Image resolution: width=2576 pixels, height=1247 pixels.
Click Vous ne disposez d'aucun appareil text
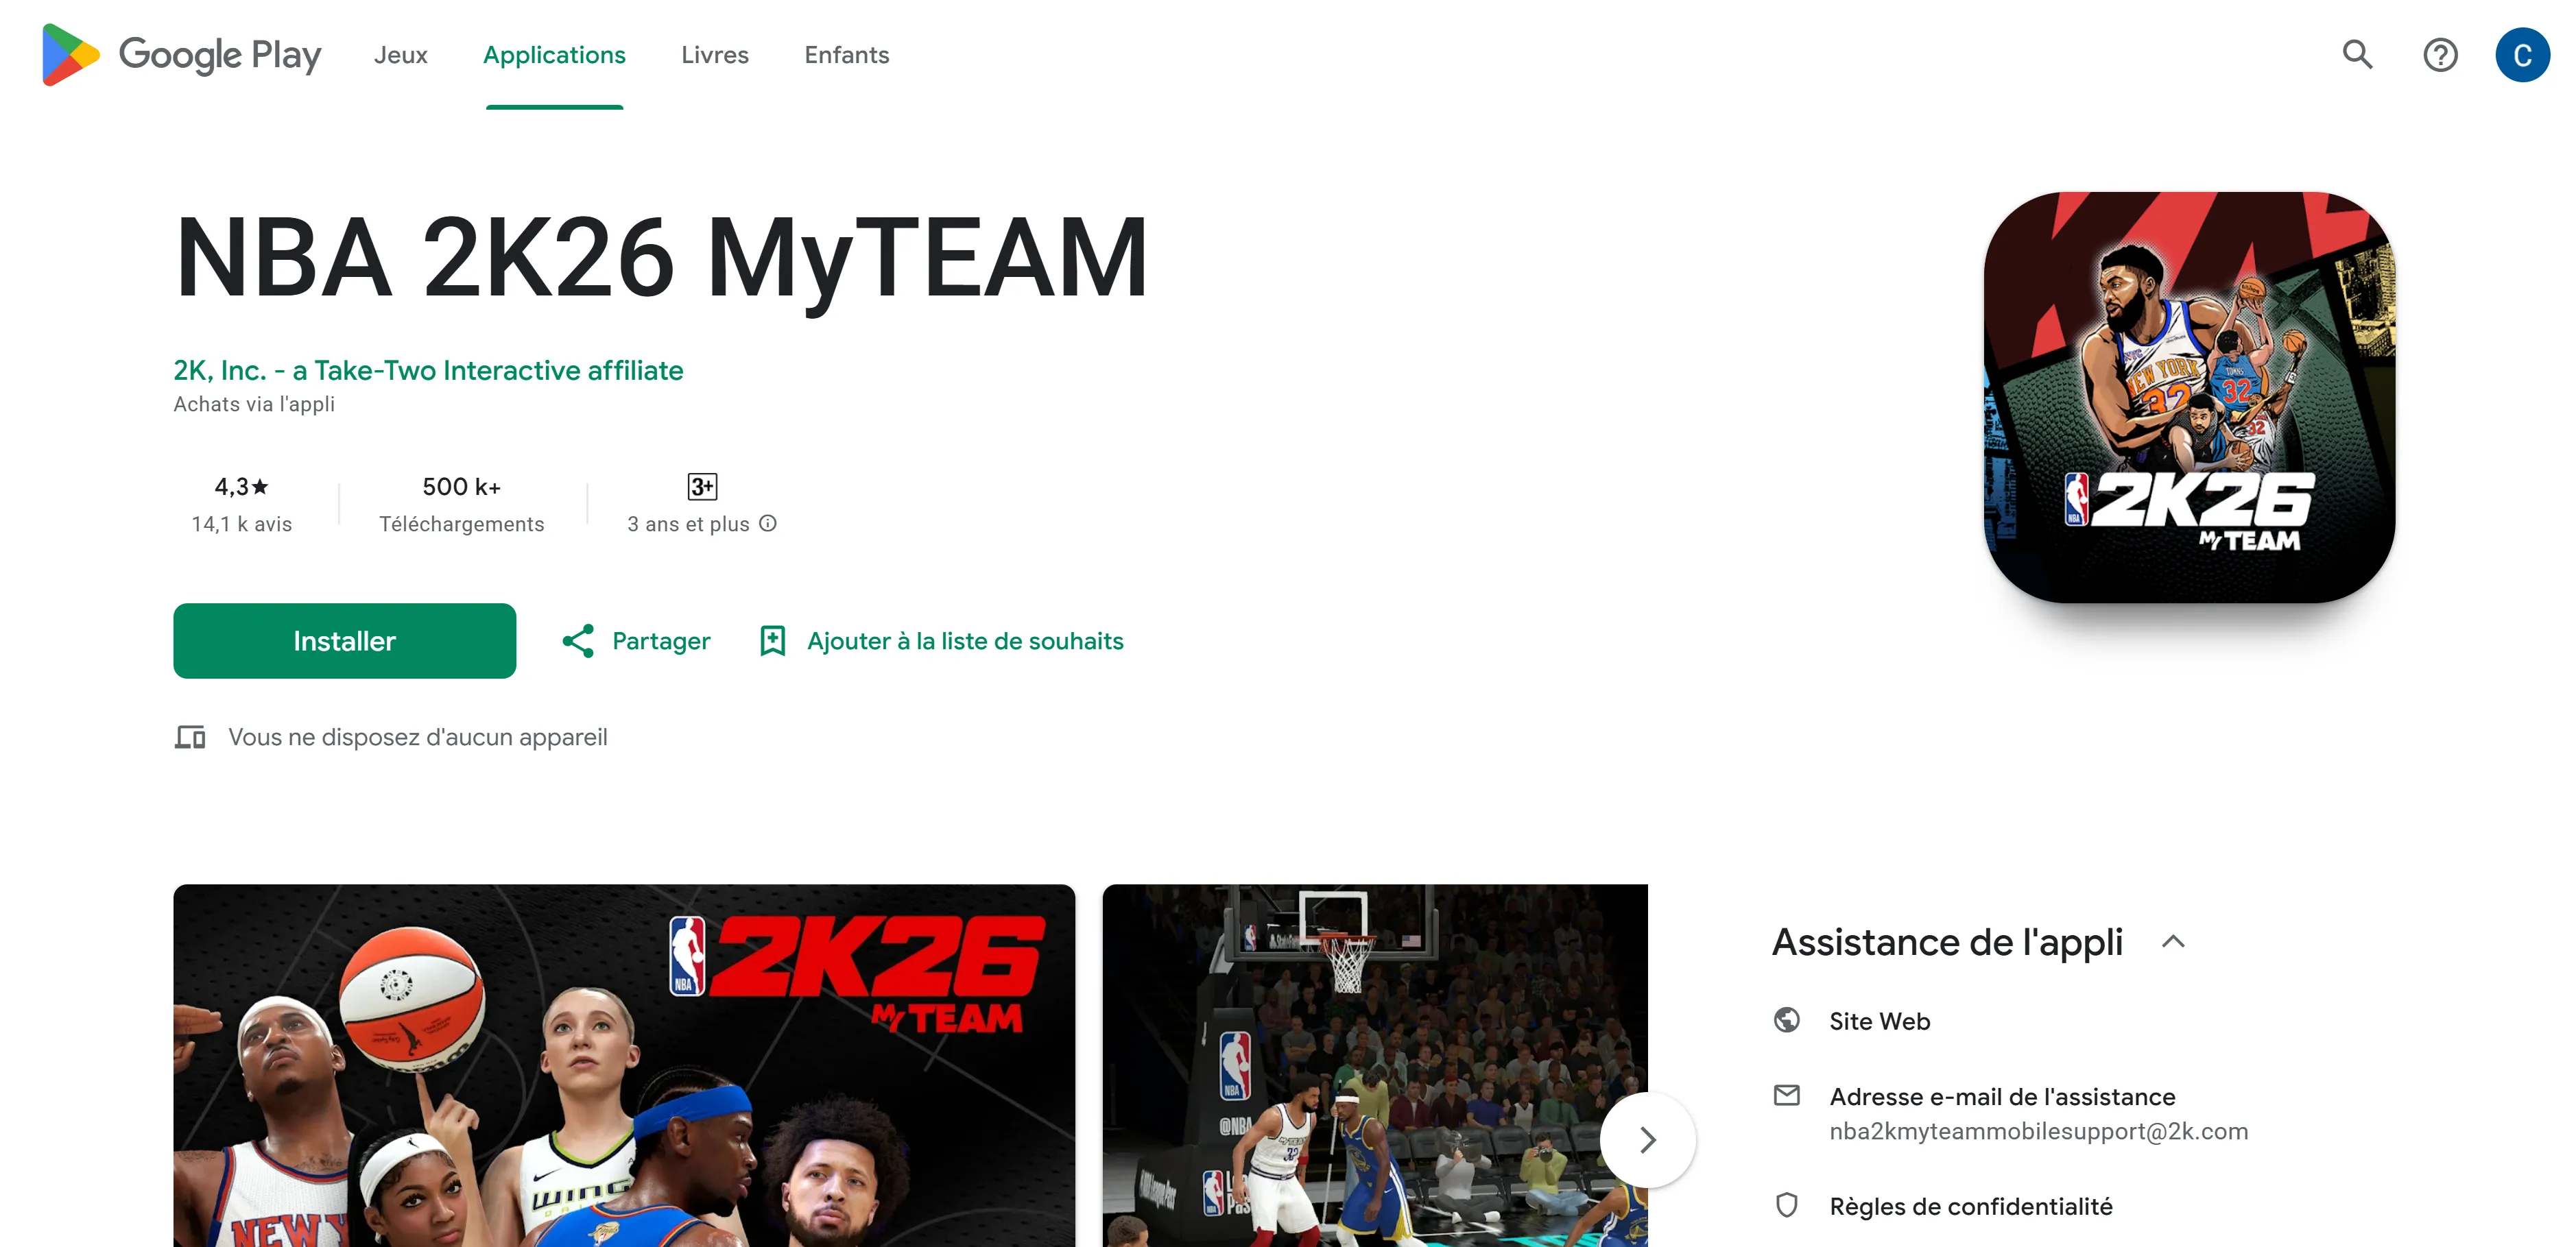click(x=418, y=738)
